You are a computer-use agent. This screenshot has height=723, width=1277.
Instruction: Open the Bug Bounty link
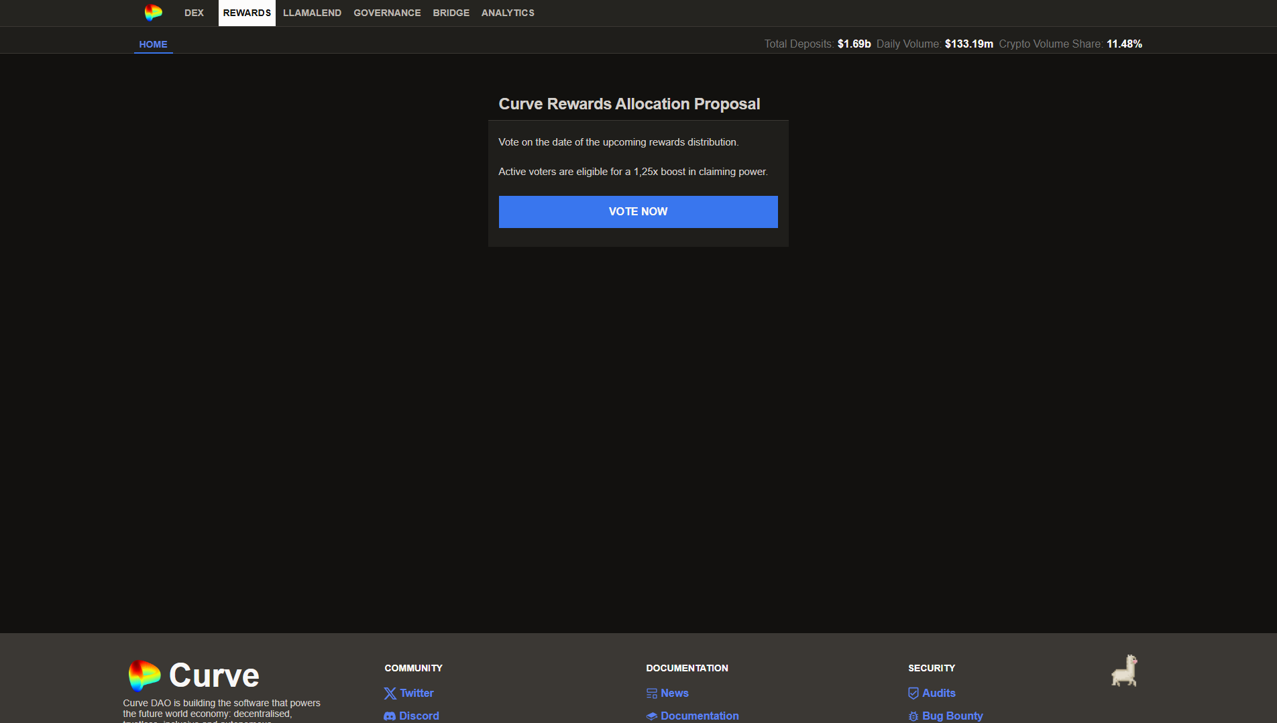tap(952, 716)
